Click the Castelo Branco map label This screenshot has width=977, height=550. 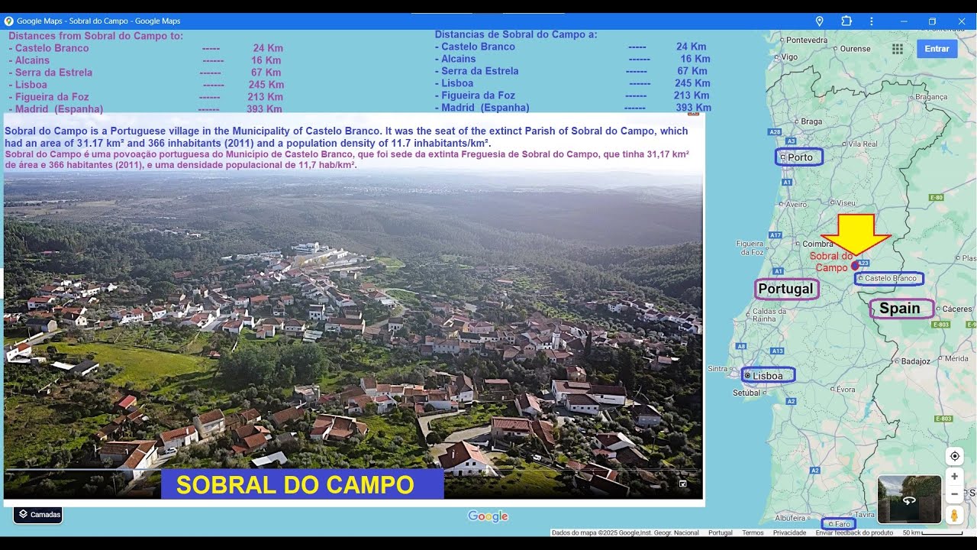(890, 279)
